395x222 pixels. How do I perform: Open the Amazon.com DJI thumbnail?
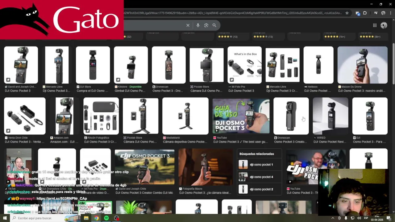[x=64, y=116]
